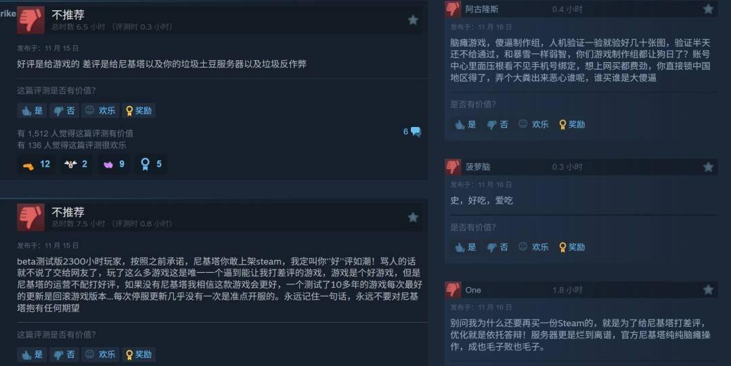Click the purple award with count 9

pos(114,164)
